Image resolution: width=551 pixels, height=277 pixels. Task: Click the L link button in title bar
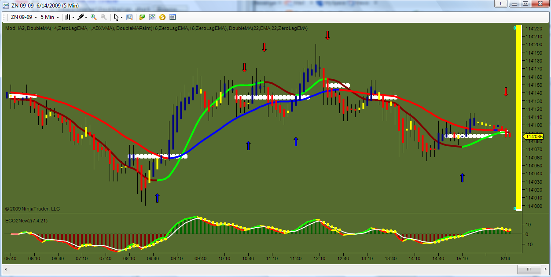(500, 4)
